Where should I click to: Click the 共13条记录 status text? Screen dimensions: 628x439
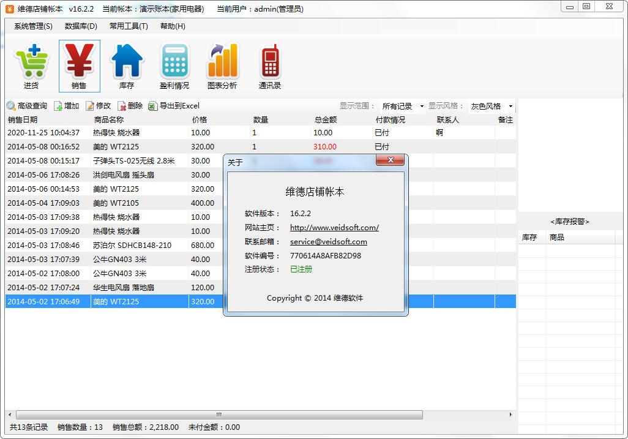pyautogui.click(x=29, y=427)
